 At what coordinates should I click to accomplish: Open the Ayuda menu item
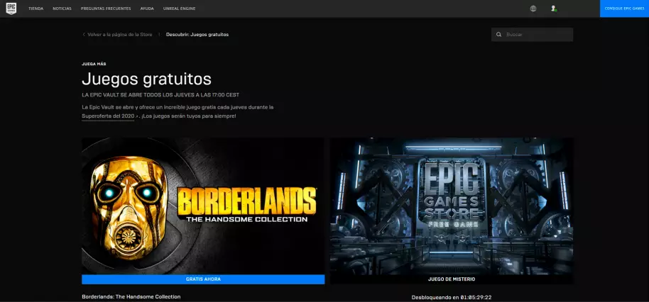[147, 9]
